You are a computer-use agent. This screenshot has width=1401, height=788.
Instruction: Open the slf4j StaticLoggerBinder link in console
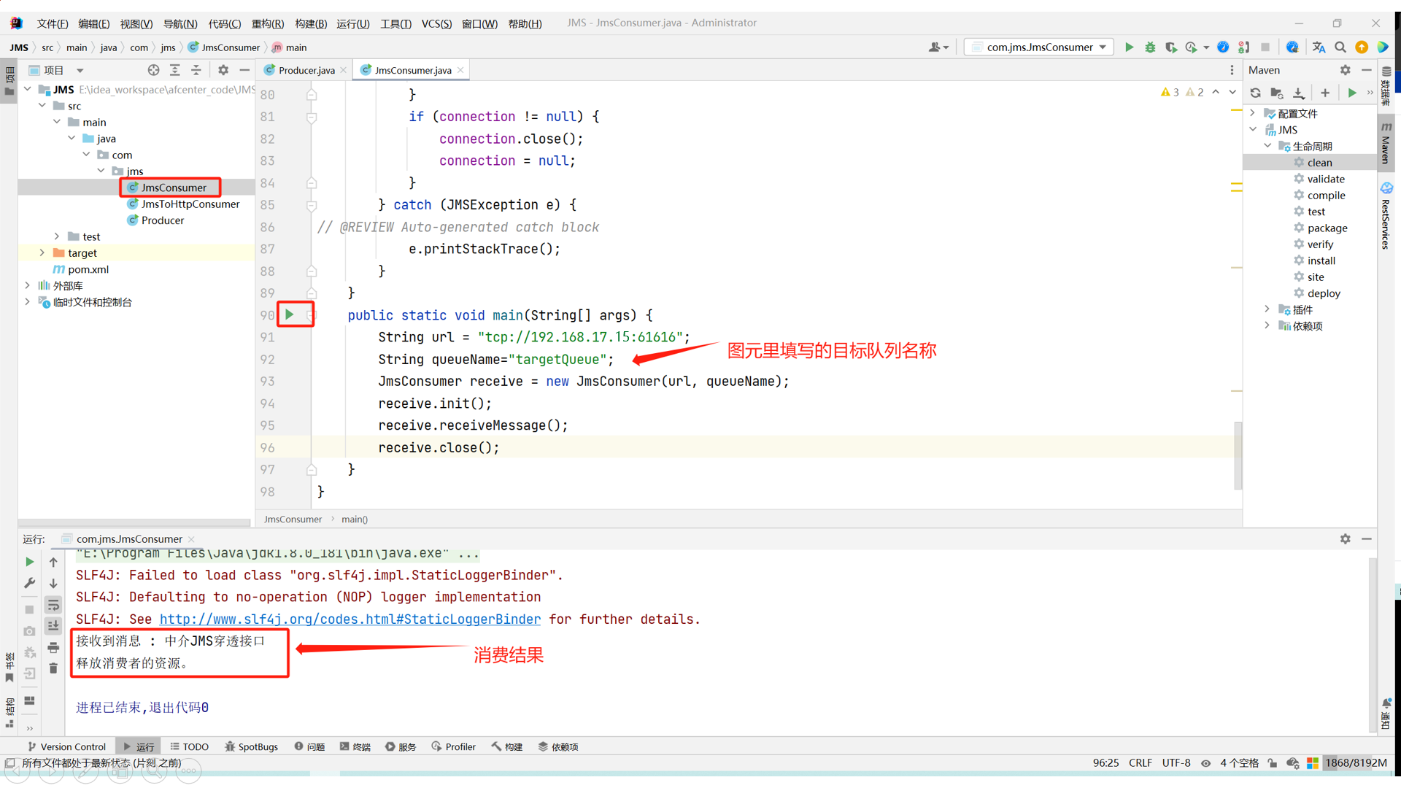point(350,619)
